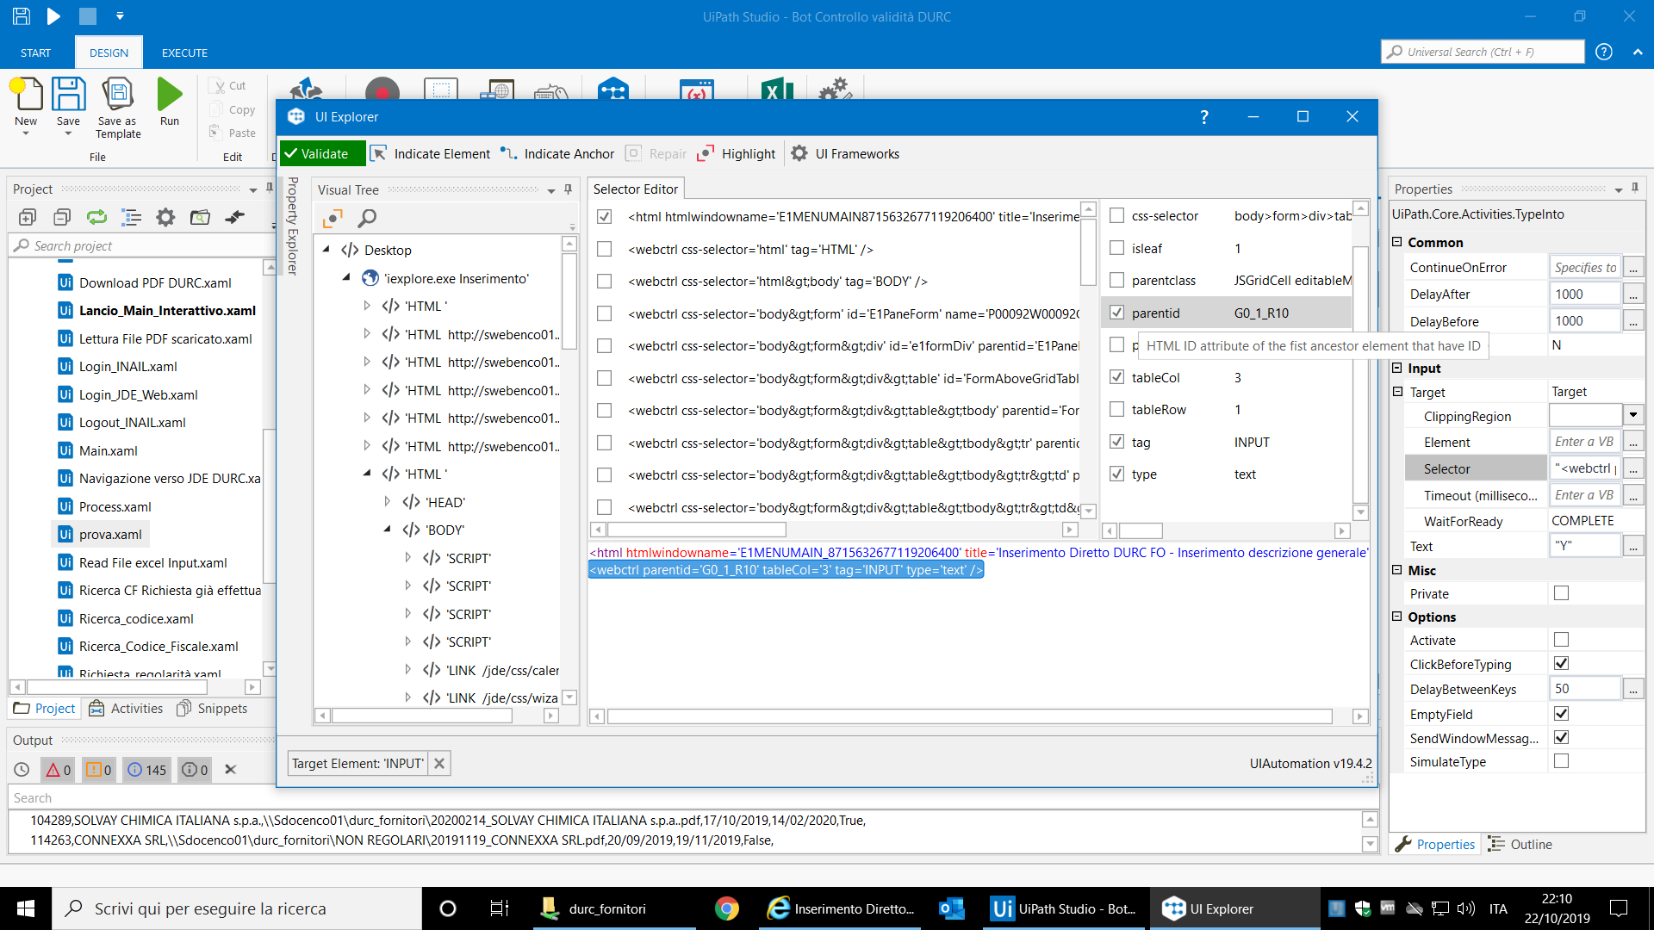Expand the 'HEAD' tree node
The image size is (1654, 930).
point(388,502)
